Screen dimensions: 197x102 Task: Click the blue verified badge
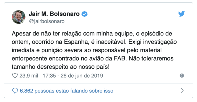[85, 14]
